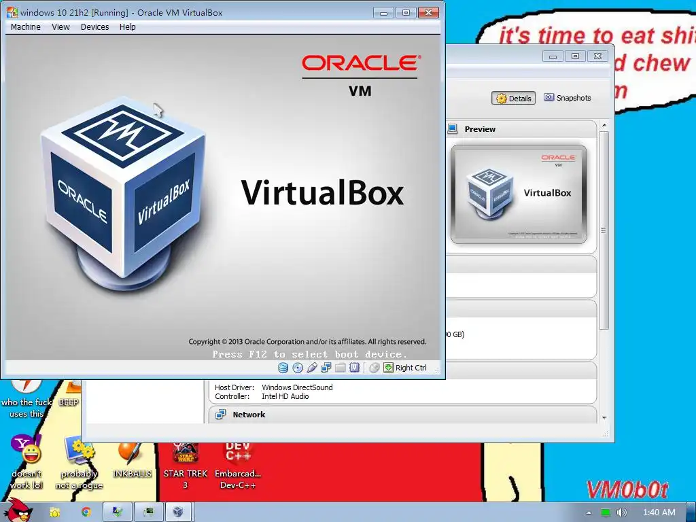Viewport: 696px width, 522px height.
Task: Click the shared folders status icon
Action: point(340,368)
